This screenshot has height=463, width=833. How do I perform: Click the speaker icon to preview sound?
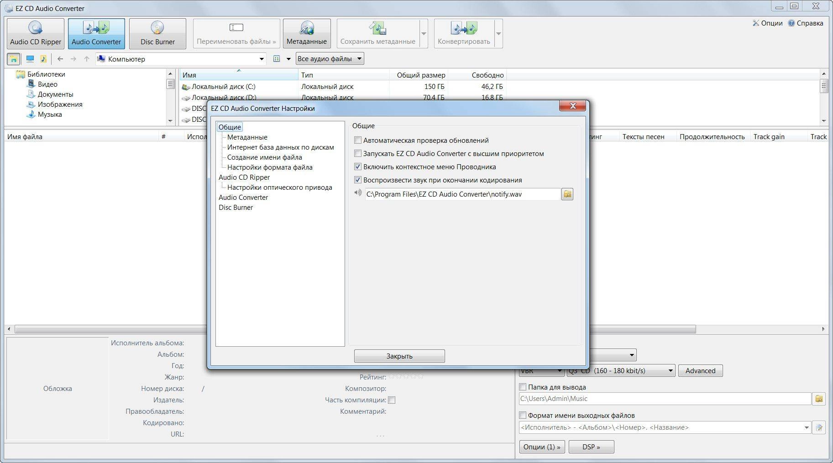(x=358, y=193)
